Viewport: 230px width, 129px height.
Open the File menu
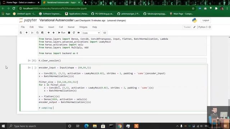click(x=23, y=27)
